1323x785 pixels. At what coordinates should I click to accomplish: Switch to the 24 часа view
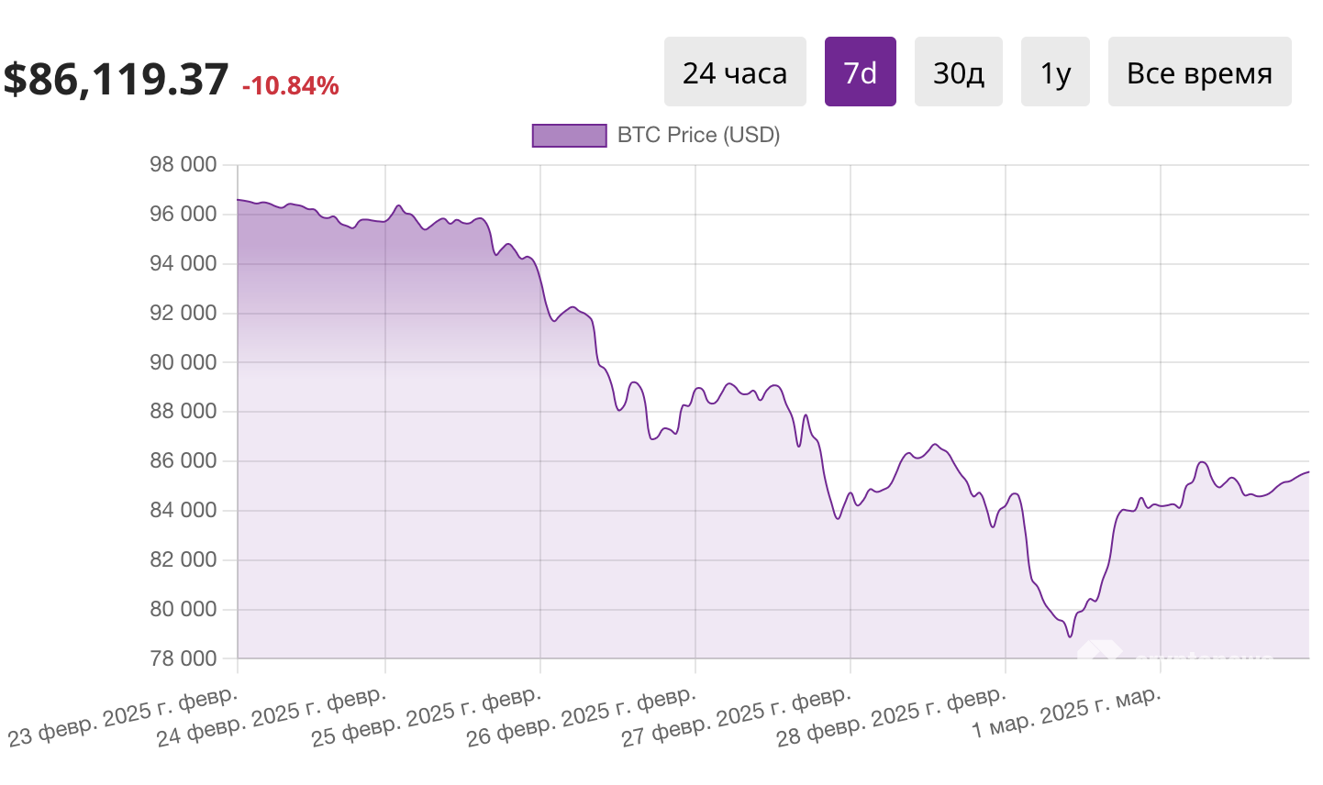click(x=734, y=71)
